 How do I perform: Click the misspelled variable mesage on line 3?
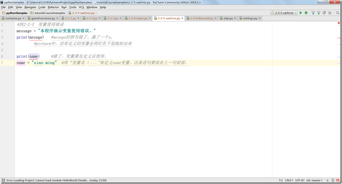[36, 37]
